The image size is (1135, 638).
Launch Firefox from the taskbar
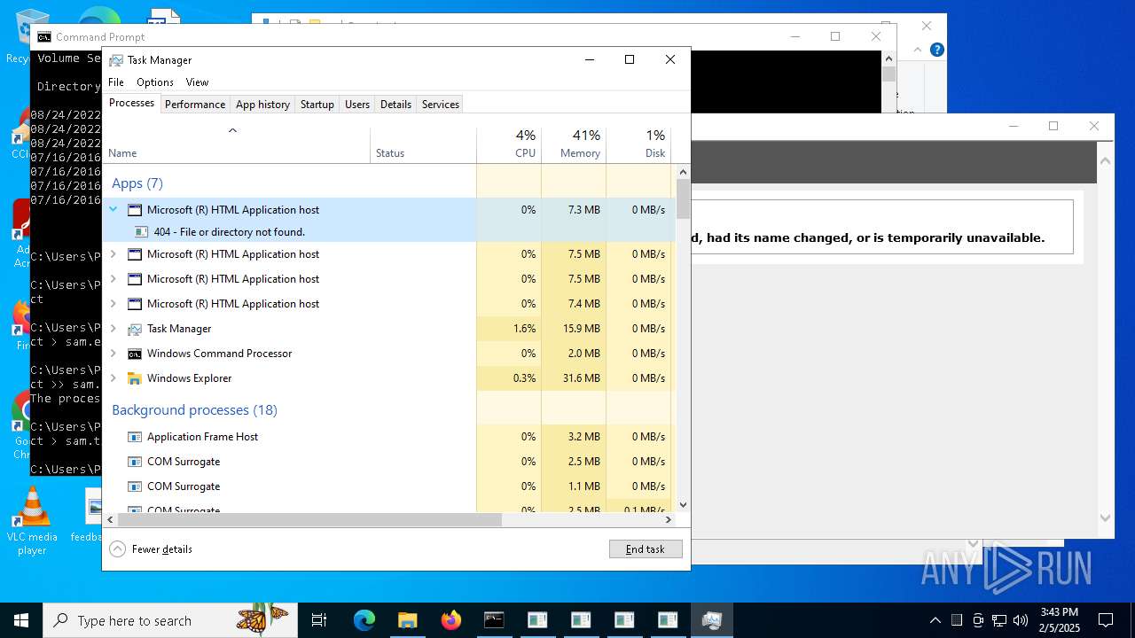450,620
